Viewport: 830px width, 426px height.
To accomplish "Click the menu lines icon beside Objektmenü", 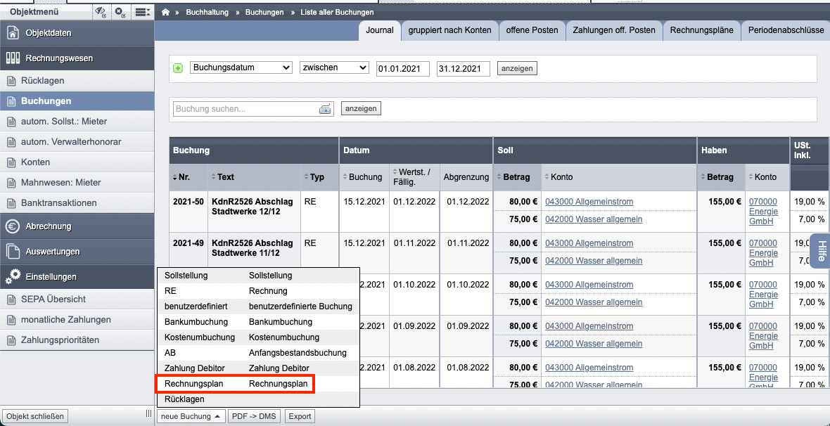I will point(142,11).
